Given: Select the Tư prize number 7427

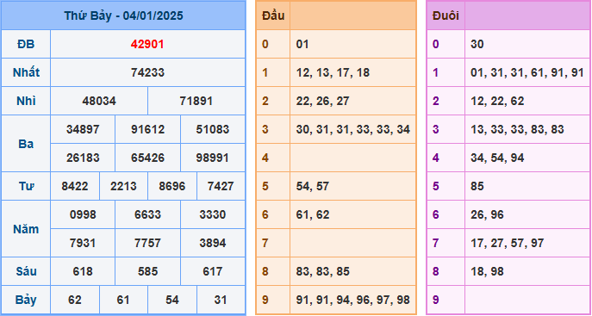Looking at the screenshot, I should pyautogui.click(x=221, y=186).
